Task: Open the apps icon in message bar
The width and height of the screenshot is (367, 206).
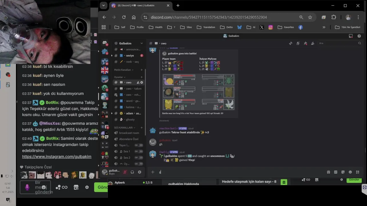Action: coord(358,172)
